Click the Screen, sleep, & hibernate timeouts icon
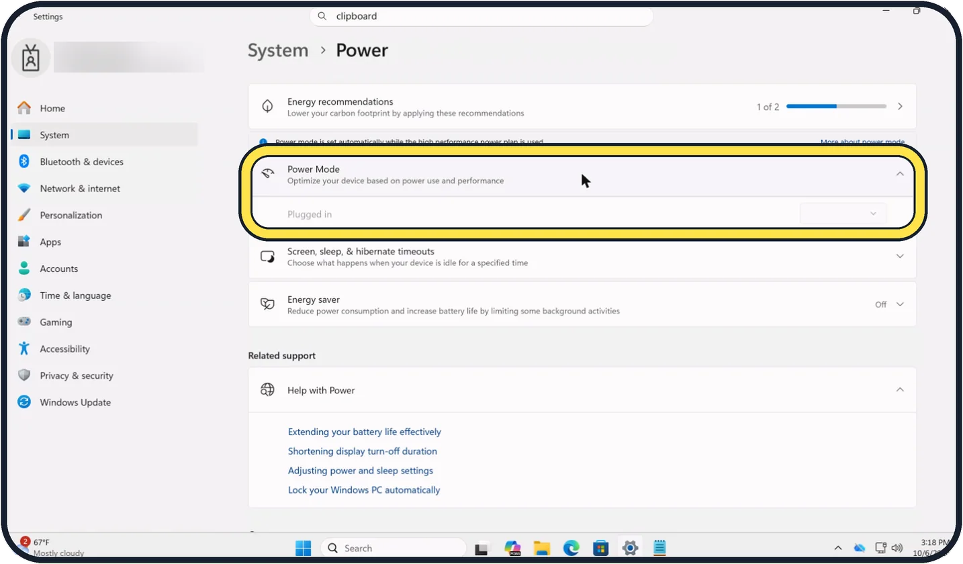Screen dimensions: 963x564 267,256
